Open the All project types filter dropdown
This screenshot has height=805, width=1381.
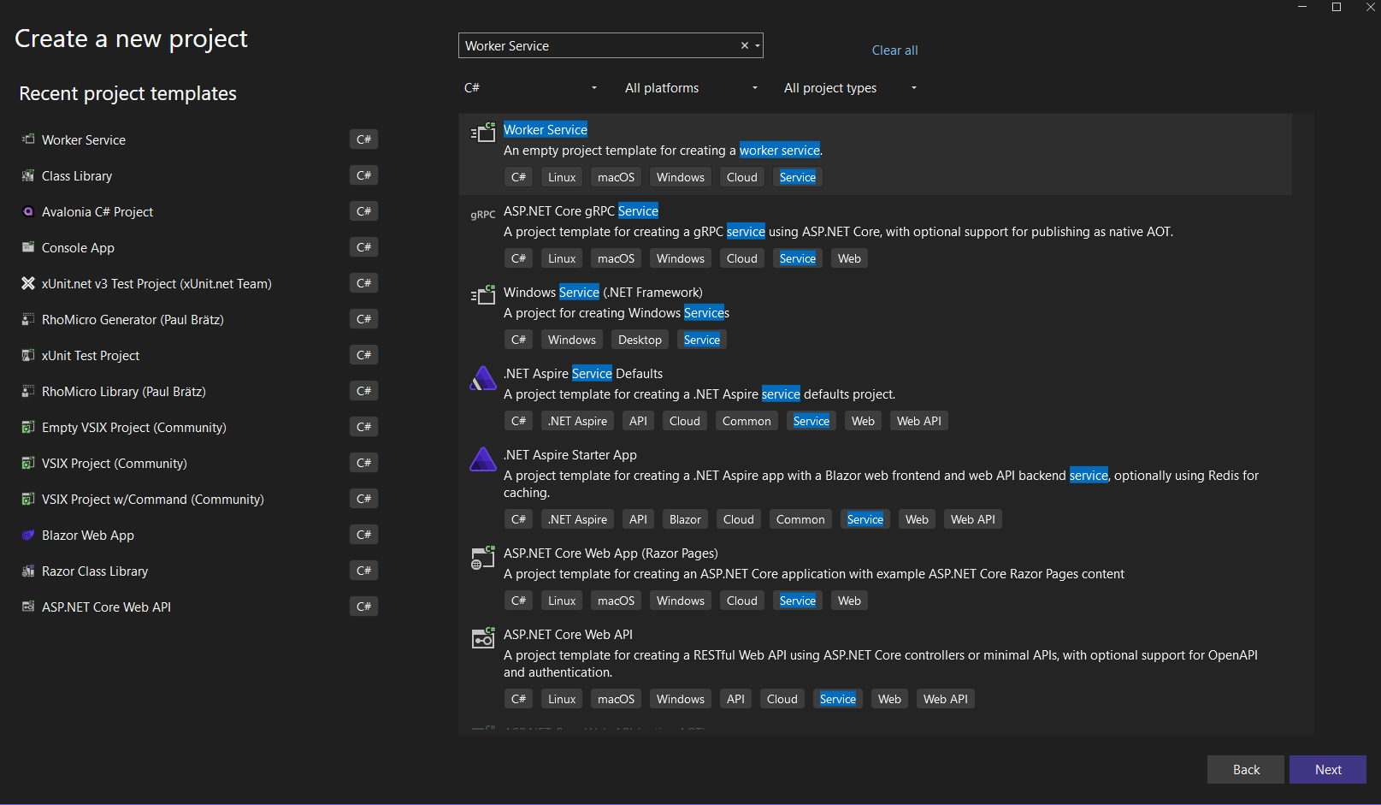pyautogui.click(x=850, y=87)
